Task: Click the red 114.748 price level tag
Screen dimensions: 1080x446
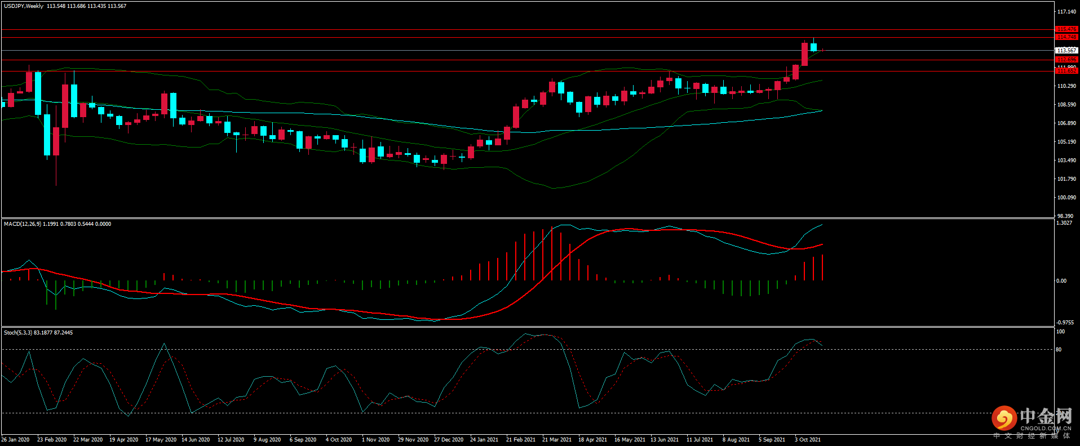Action: point(1066,37)
